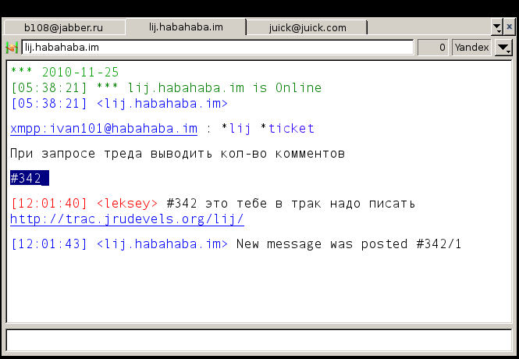Open the xmpp:ivan101@habahaba.im link

(x=104, y=128)
